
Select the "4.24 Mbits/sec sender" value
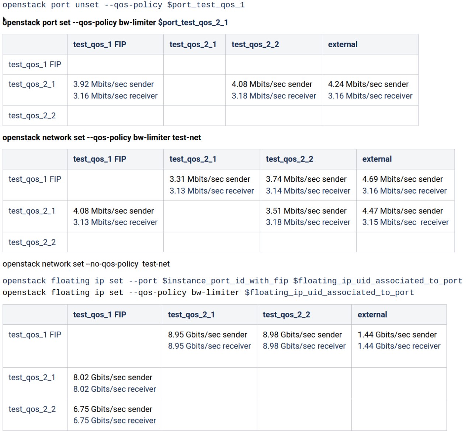tap(368, 84)
